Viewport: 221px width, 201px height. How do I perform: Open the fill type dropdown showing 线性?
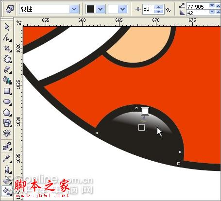49,9
